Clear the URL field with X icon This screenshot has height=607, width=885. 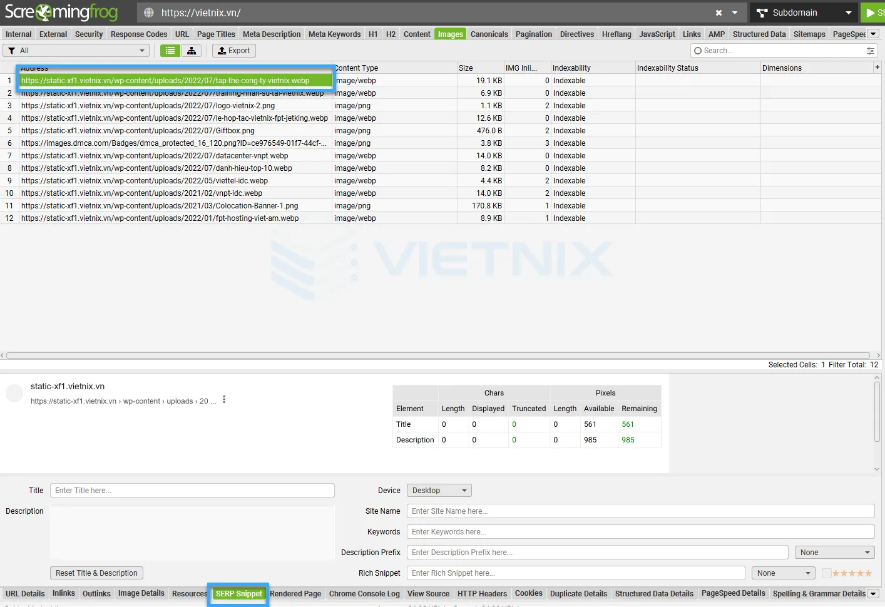pyautogui.click(x=719, y=13)
